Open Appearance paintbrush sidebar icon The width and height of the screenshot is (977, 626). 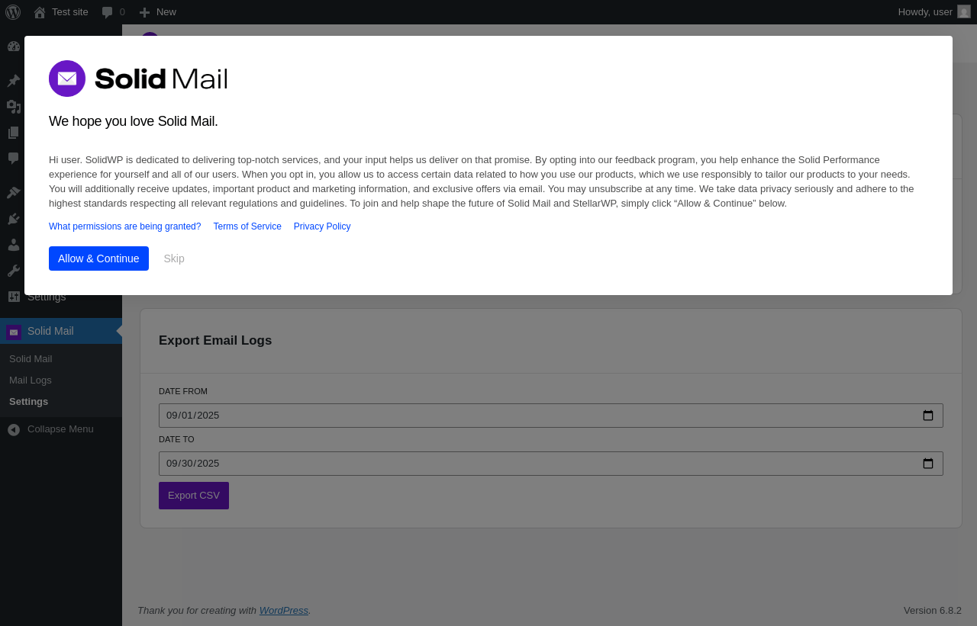coord(14,193)
